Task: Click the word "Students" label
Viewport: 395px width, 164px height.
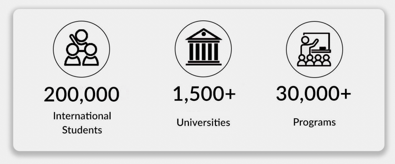Action: (82, 130)
